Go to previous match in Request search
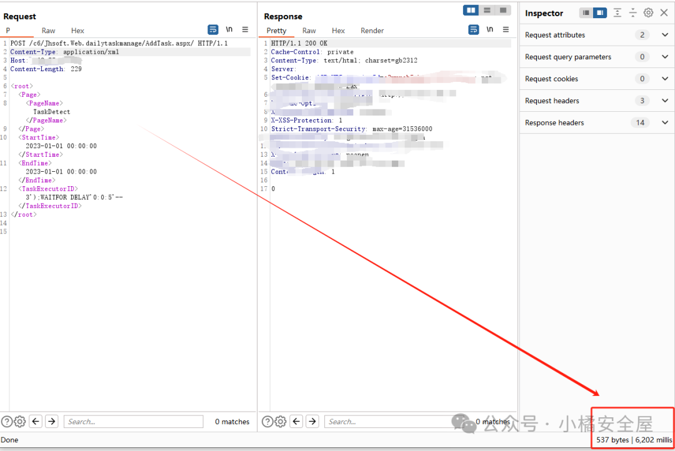 click(x=36, y=422)
